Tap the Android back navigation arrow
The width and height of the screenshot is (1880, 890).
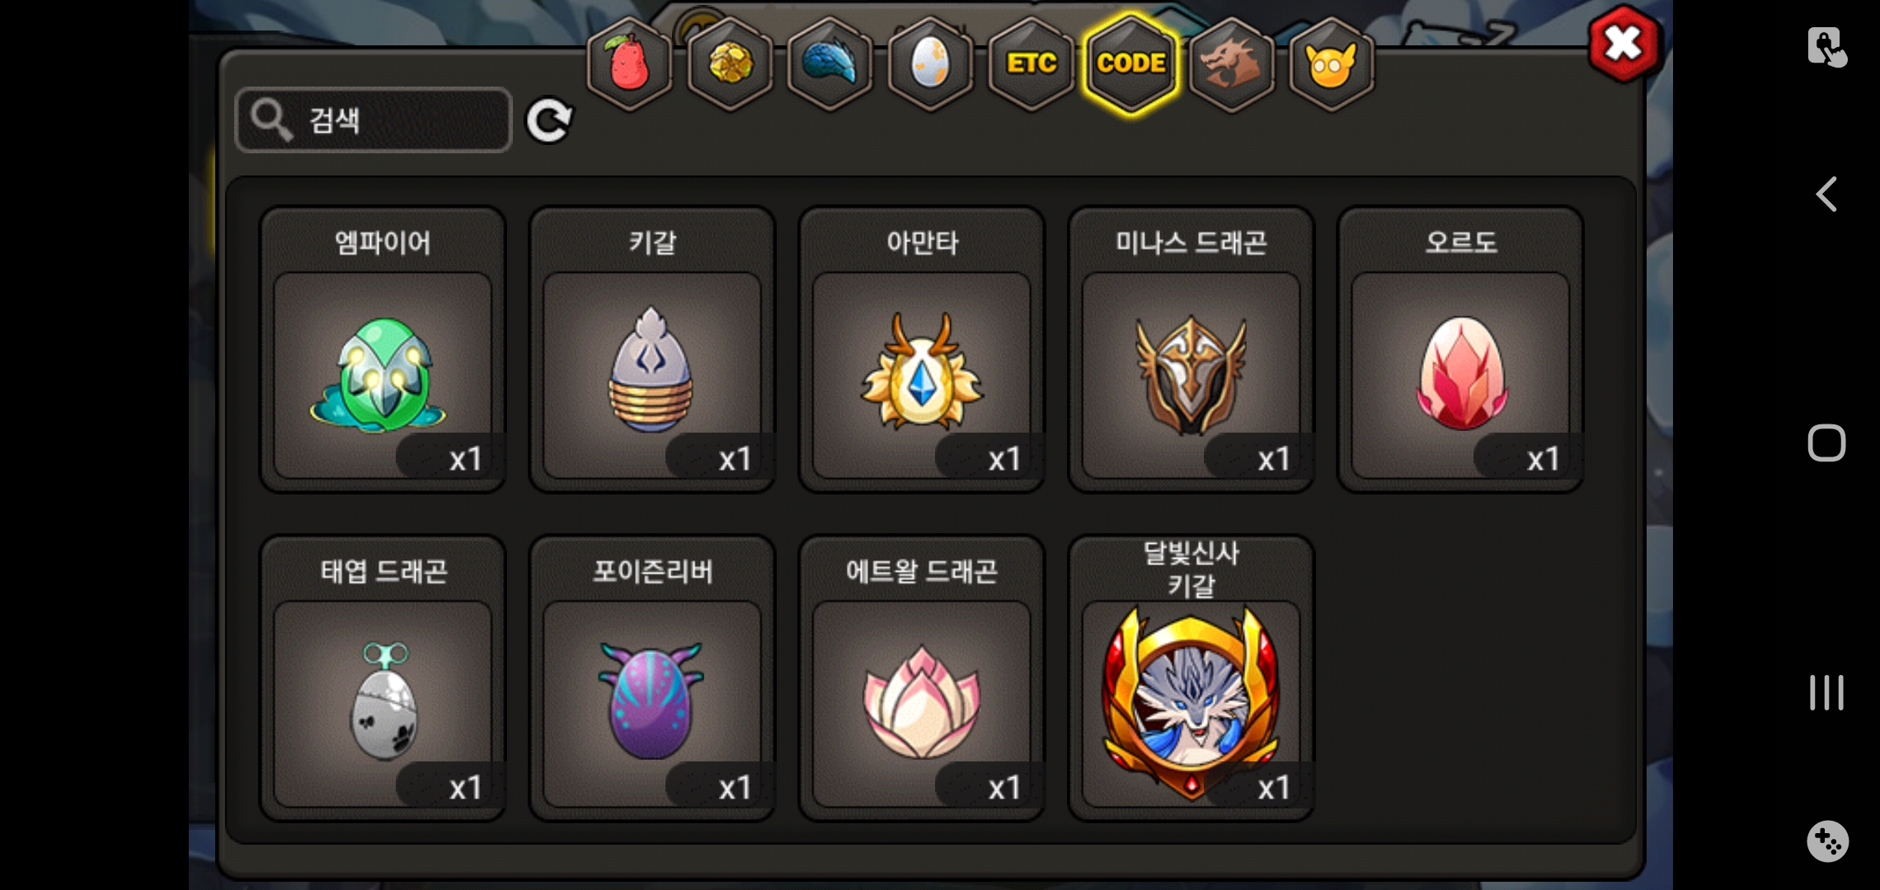[x=1826, y=194]
